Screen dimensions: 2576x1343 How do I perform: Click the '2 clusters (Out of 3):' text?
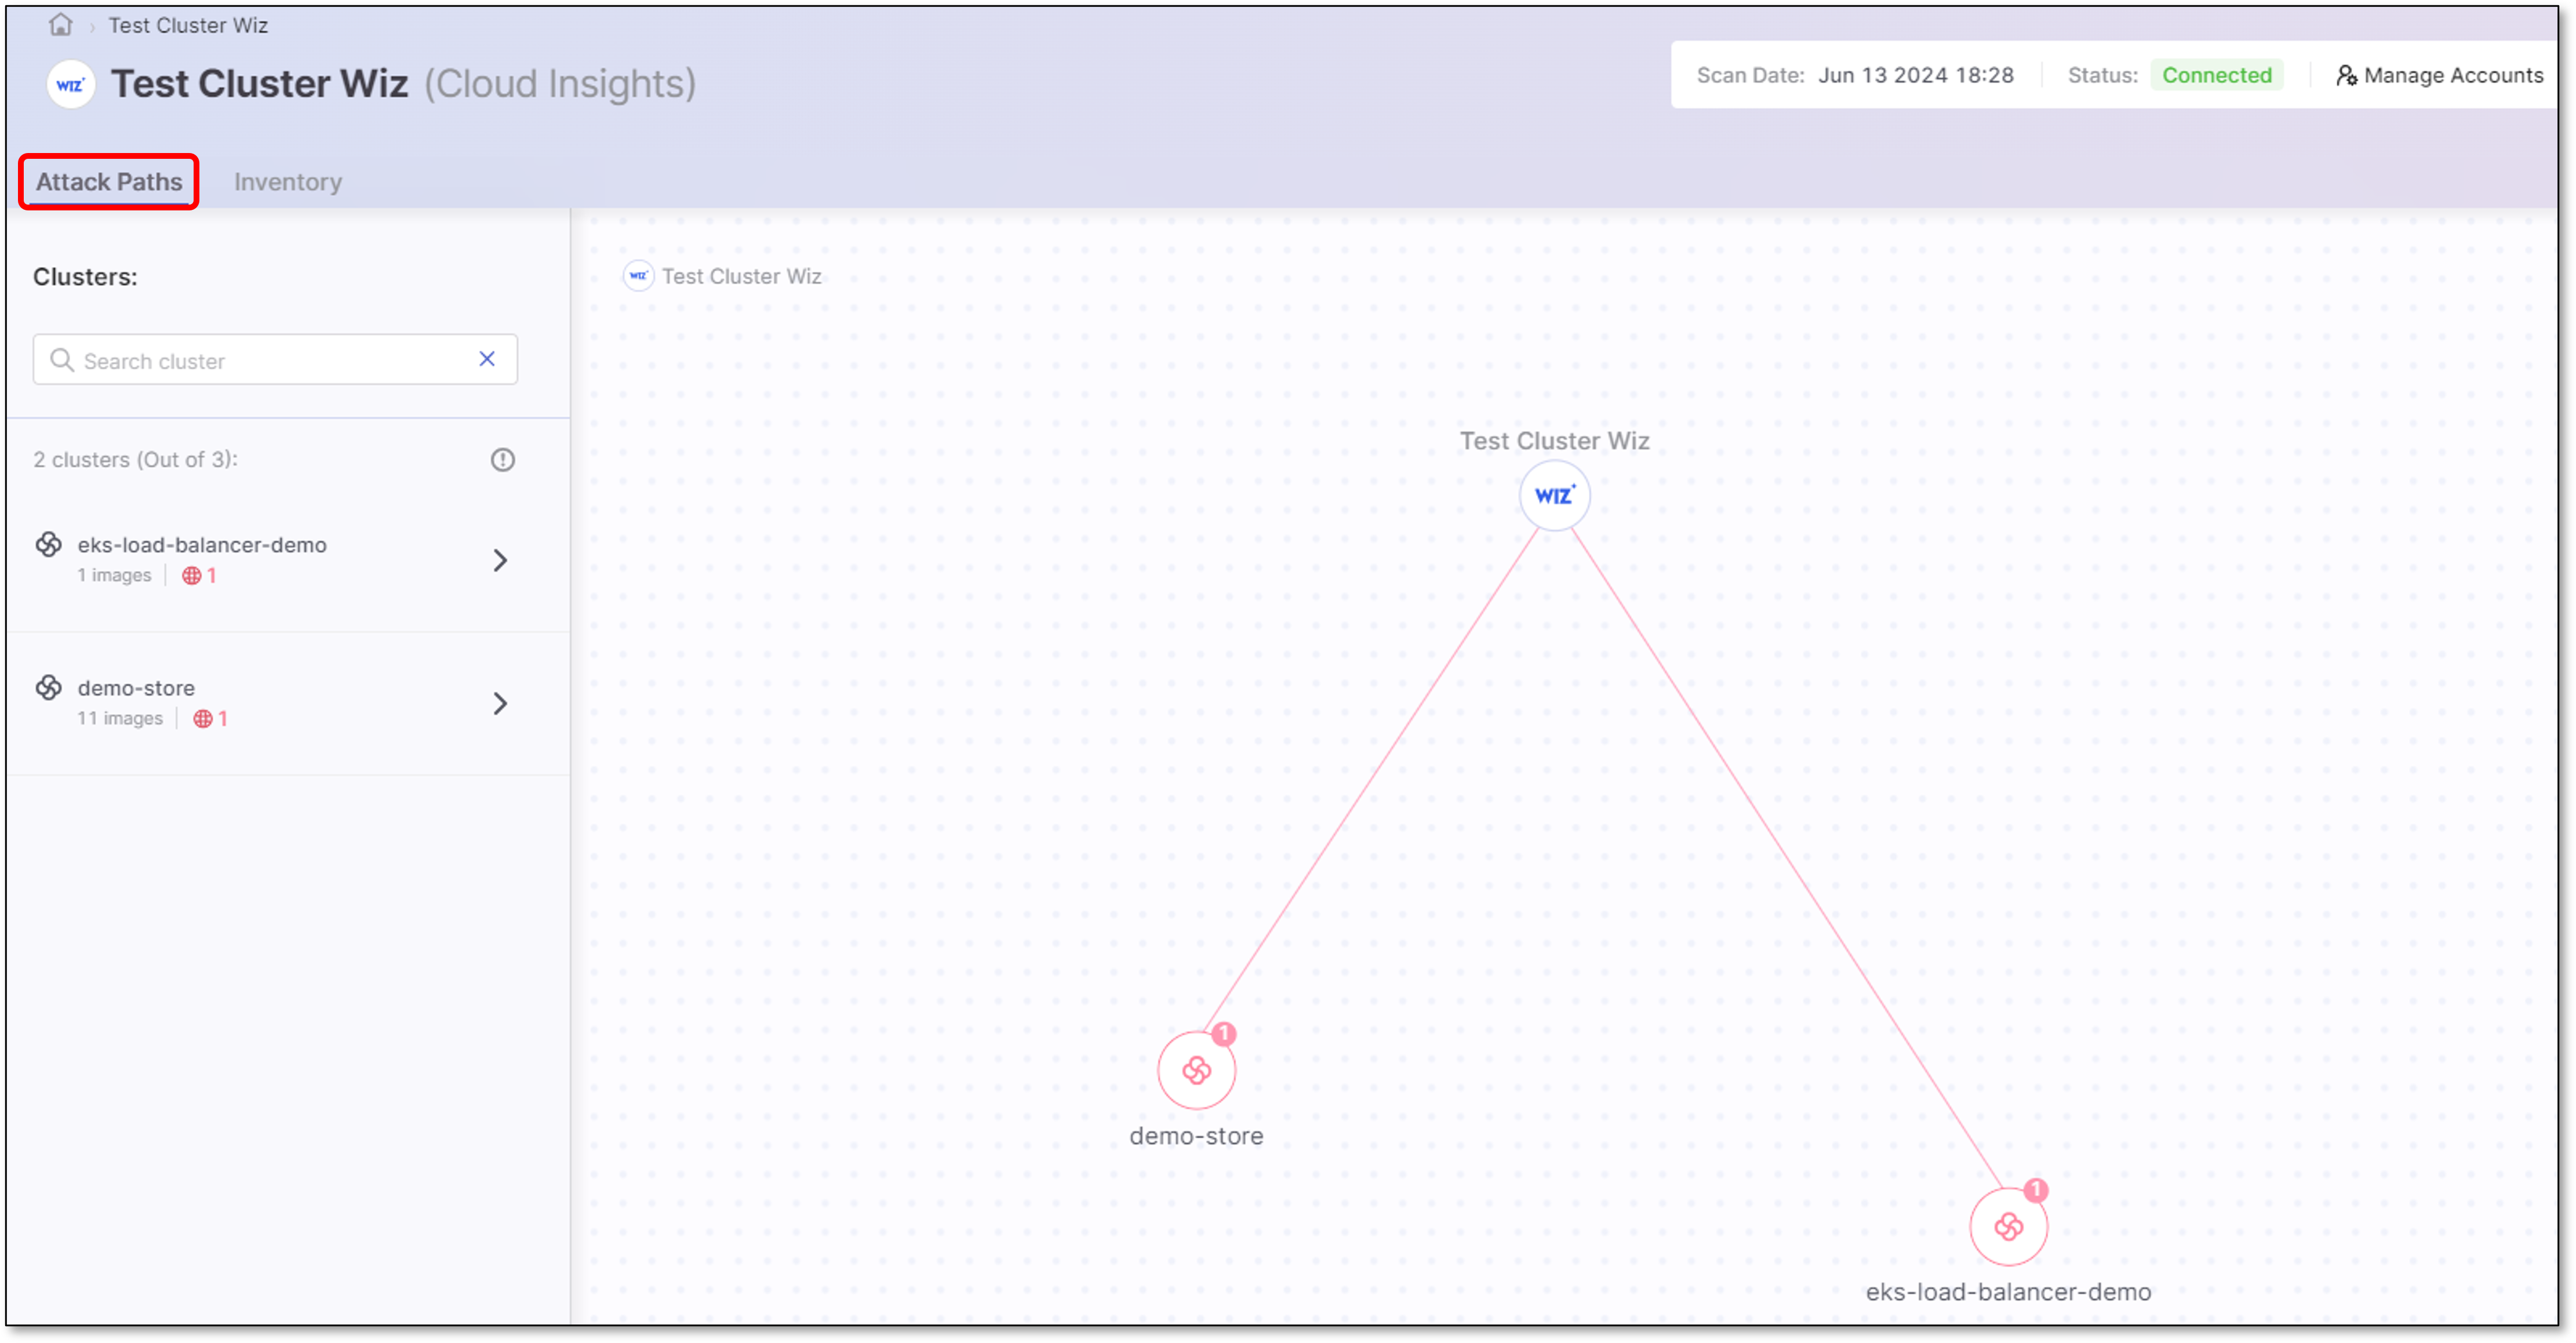point(136,460)
